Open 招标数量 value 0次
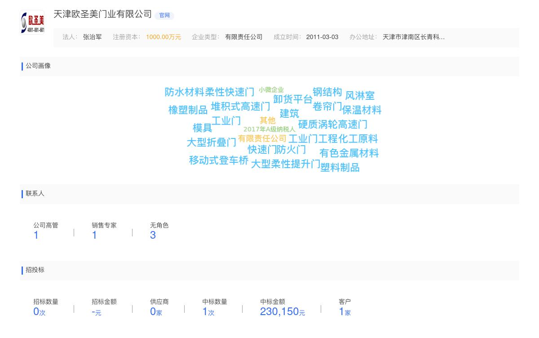539x338 pixels. click(40, 311)
